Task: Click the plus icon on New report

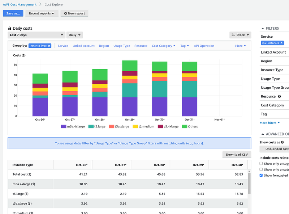Action: pyautogui.click(x=65, y=13)
